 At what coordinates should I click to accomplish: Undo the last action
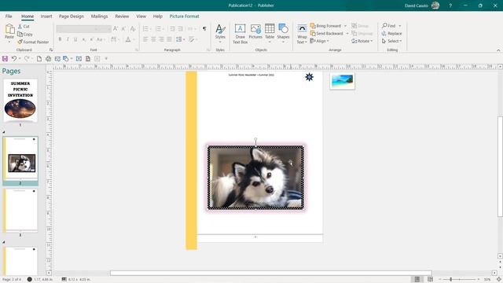[x=14, y=59]
